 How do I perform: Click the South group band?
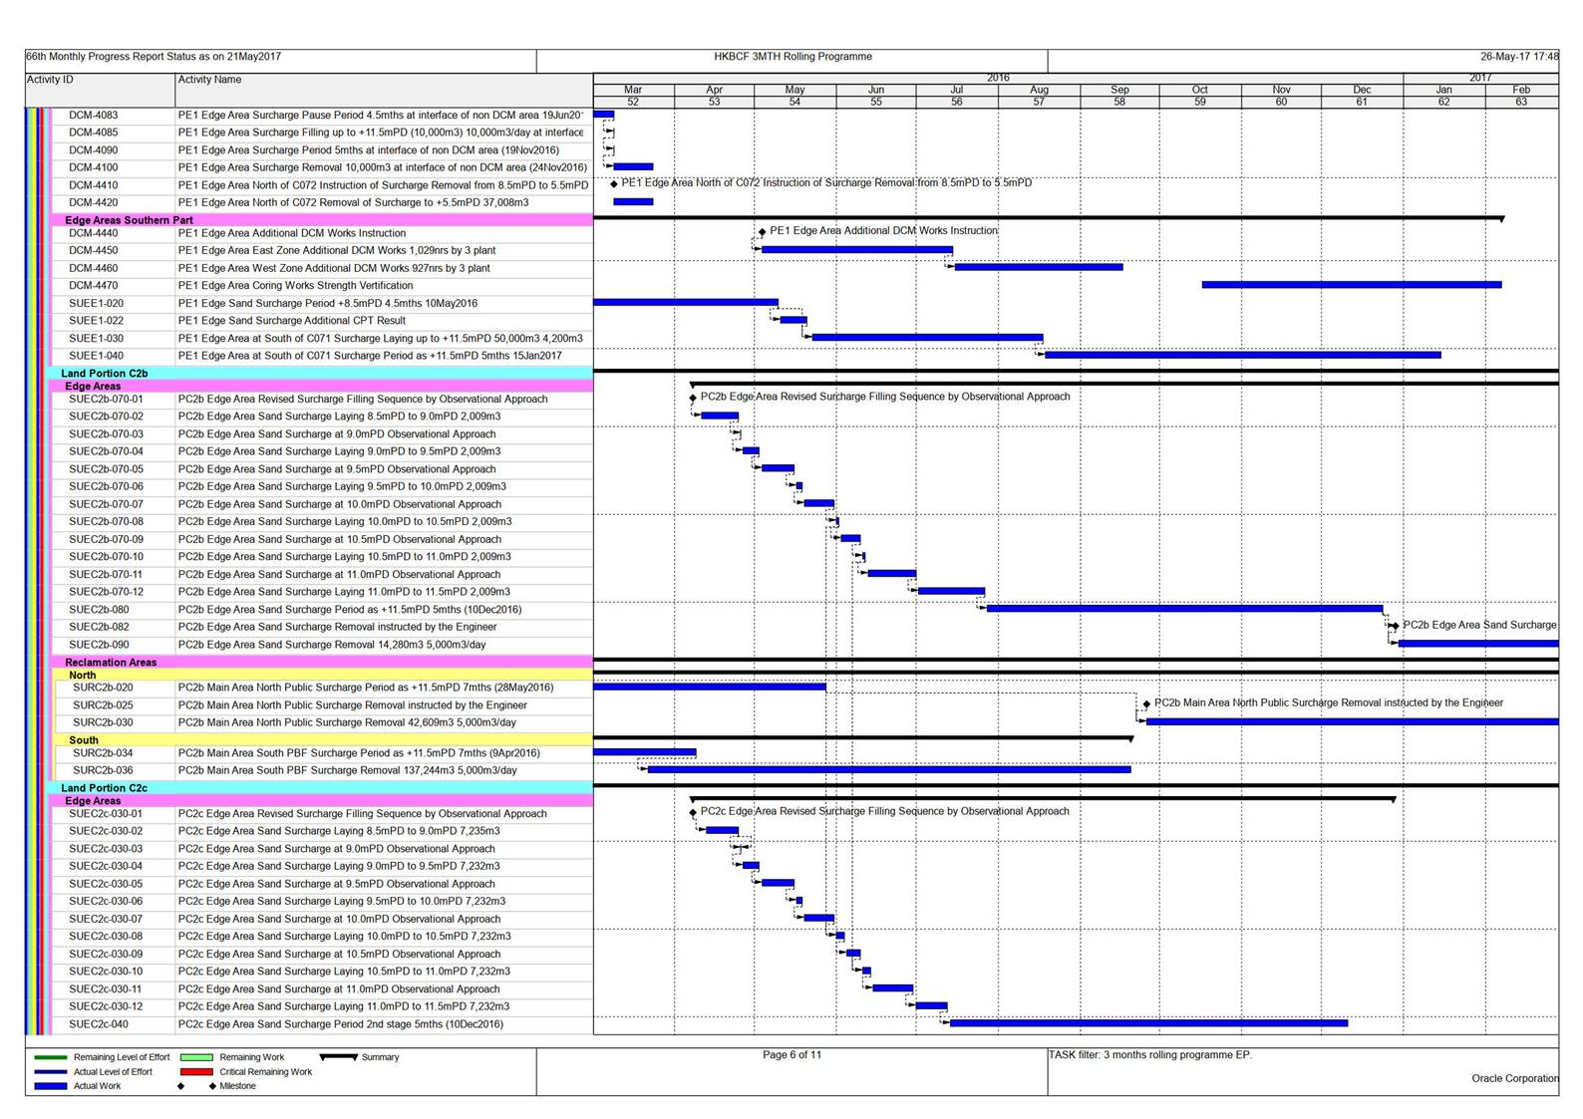coord(323,740)
